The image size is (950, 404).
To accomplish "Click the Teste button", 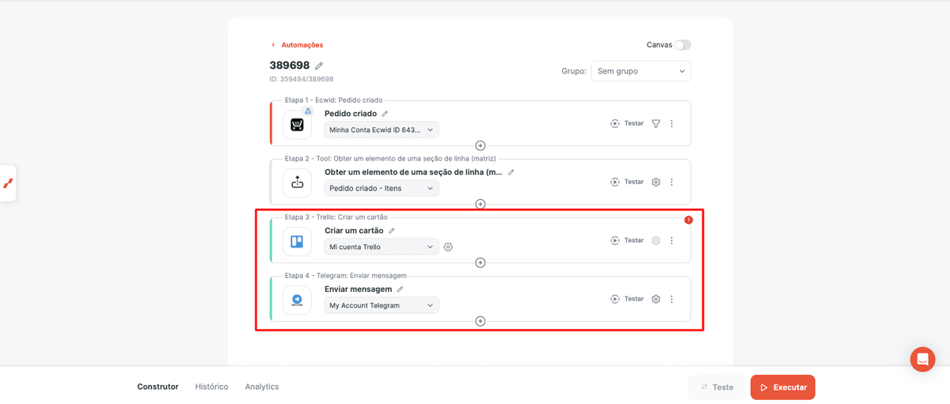I will (716, 387).
